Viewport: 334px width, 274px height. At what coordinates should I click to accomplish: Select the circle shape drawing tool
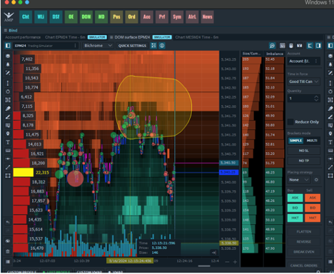point(8,91)
